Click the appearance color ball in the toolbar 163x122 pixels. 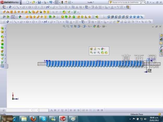(x=20, y=17)
